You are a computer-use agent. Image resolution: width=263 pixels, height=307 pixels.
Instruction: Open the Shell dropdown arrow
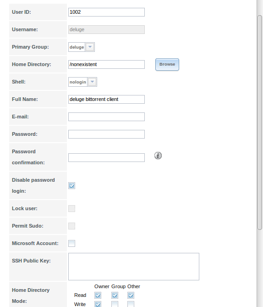92,82
